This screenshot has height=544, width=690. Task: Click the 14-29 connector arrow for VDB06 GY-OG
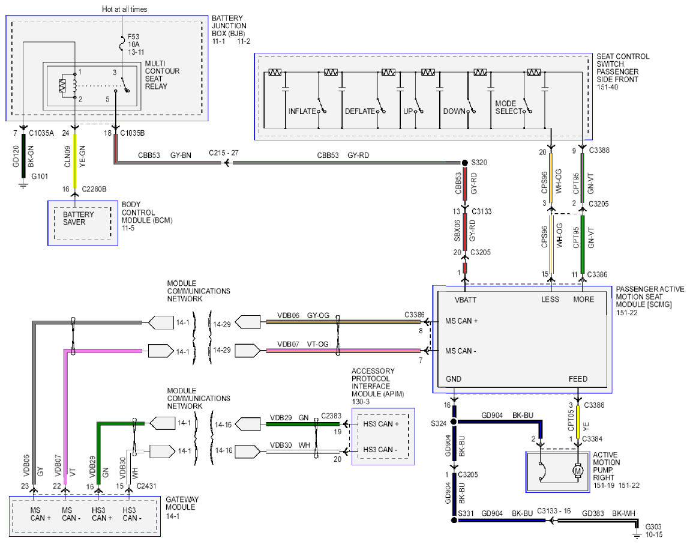[x=248, y=322]
